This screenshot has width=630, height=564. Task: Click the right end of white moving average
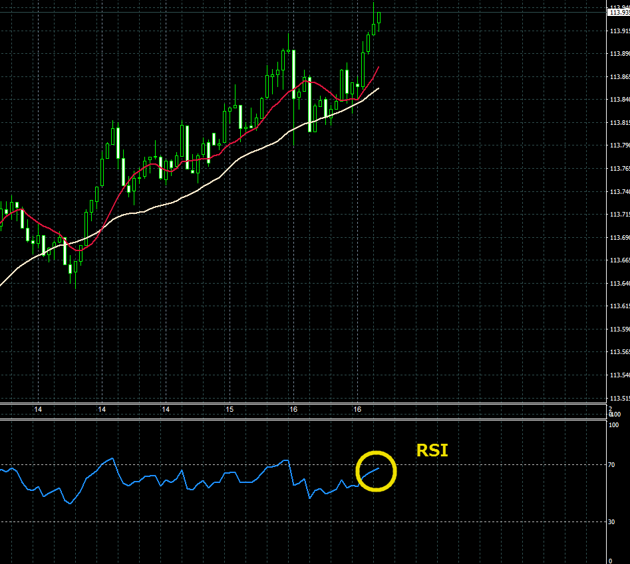coord(379,88)
